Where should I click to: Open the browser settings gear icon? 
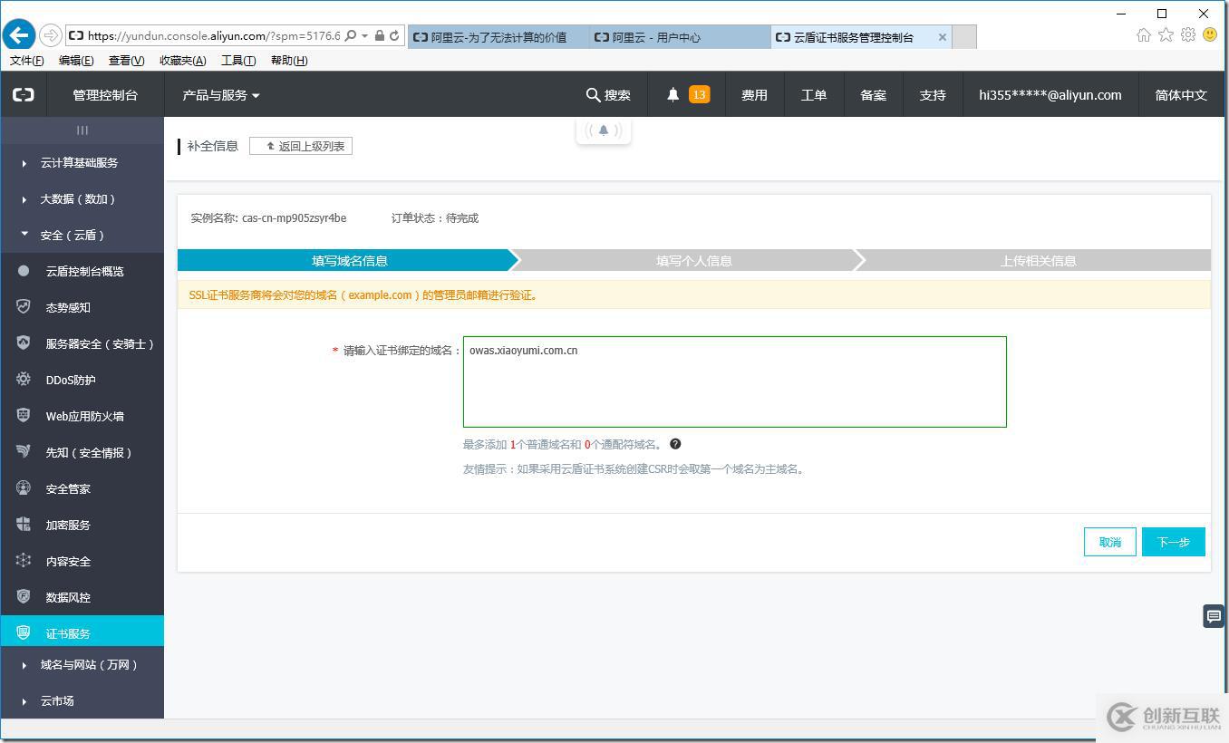[x=1188, y=34]
